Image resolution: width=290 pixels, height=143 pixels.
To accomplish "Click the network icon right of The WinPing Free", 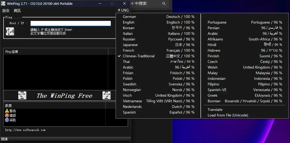I will pyautogui.click(x=107, y=95).
